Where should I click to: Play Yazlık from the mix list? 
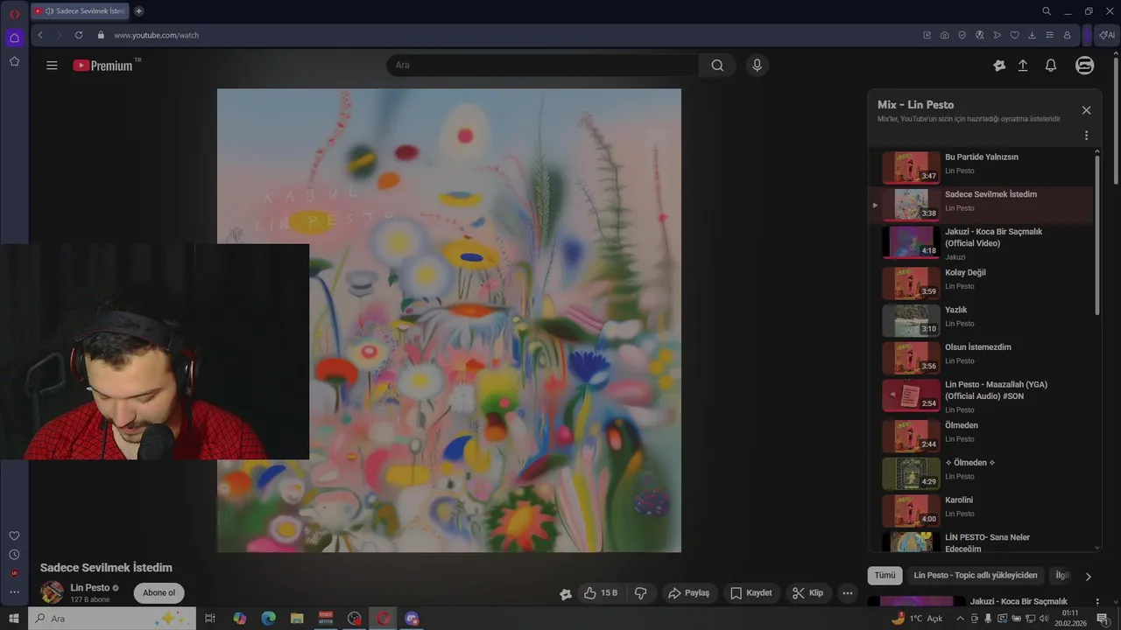tap(981, 320)
